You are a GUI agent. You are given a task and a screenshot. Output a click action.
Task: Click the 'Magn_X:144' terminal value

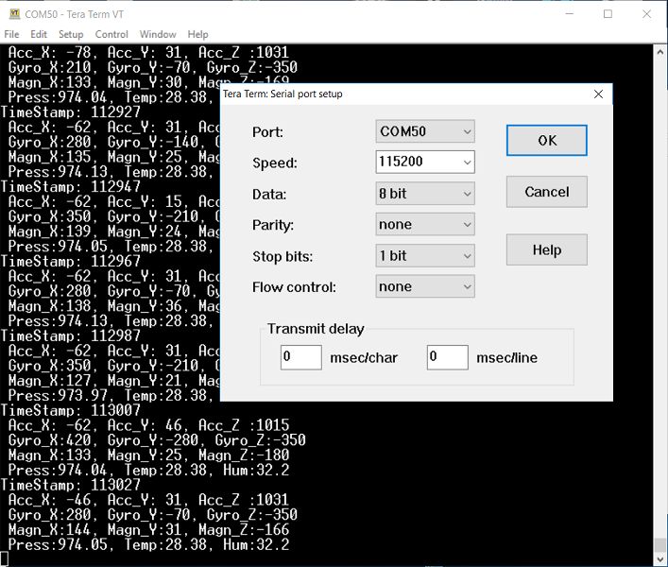point(49,529)
